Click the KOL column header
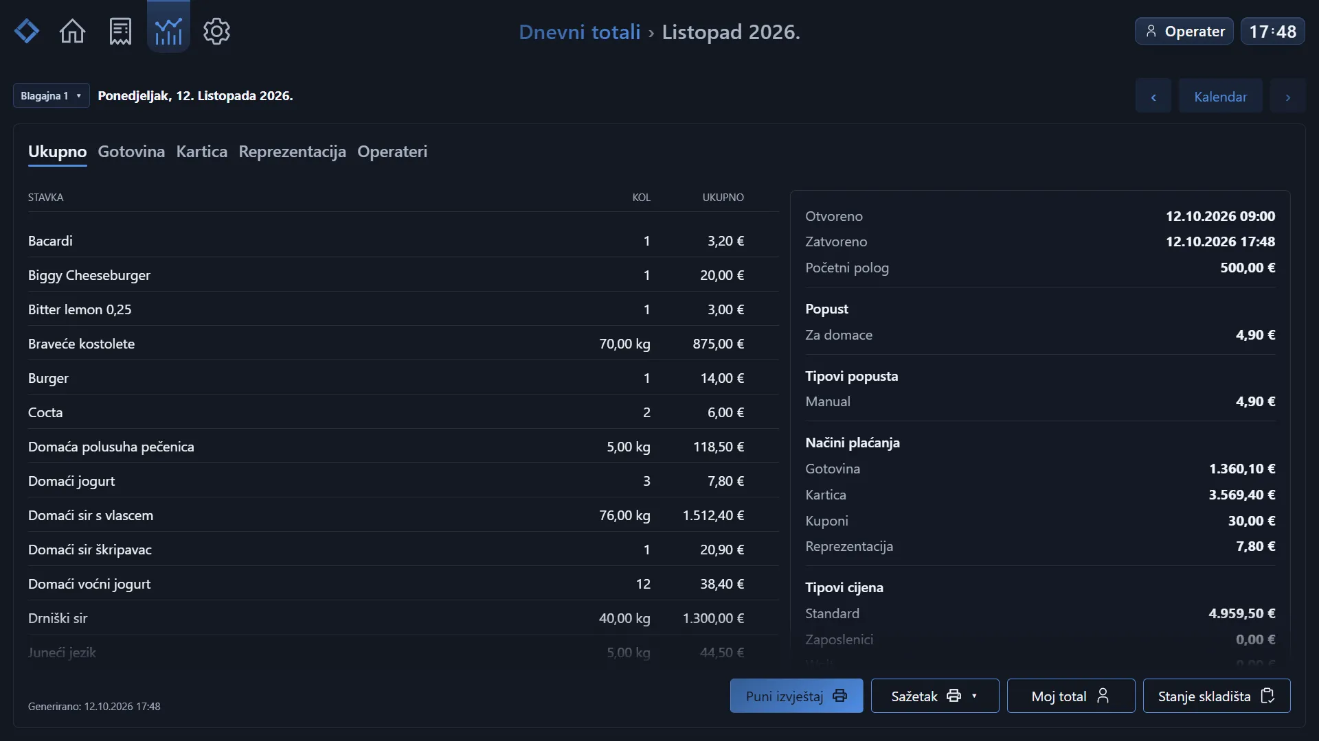This screenshot has width=1319, height=741. point(641,198)
